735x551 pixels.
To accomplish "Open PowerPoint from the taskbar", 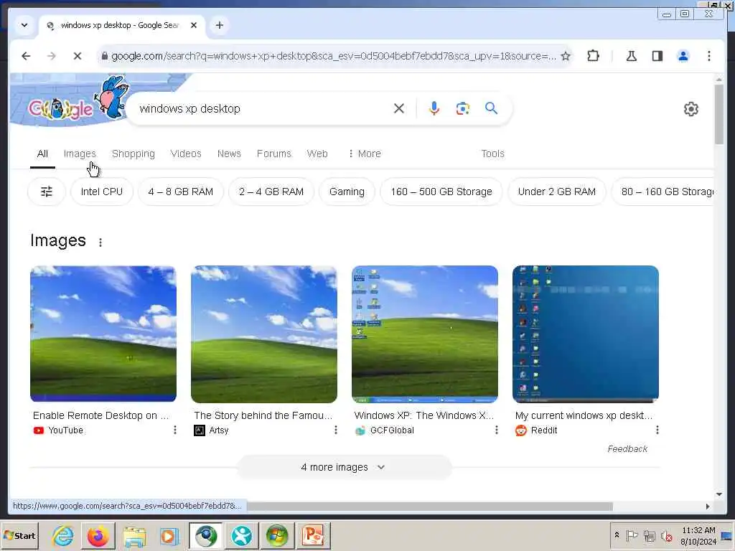I will click(313, 535).
